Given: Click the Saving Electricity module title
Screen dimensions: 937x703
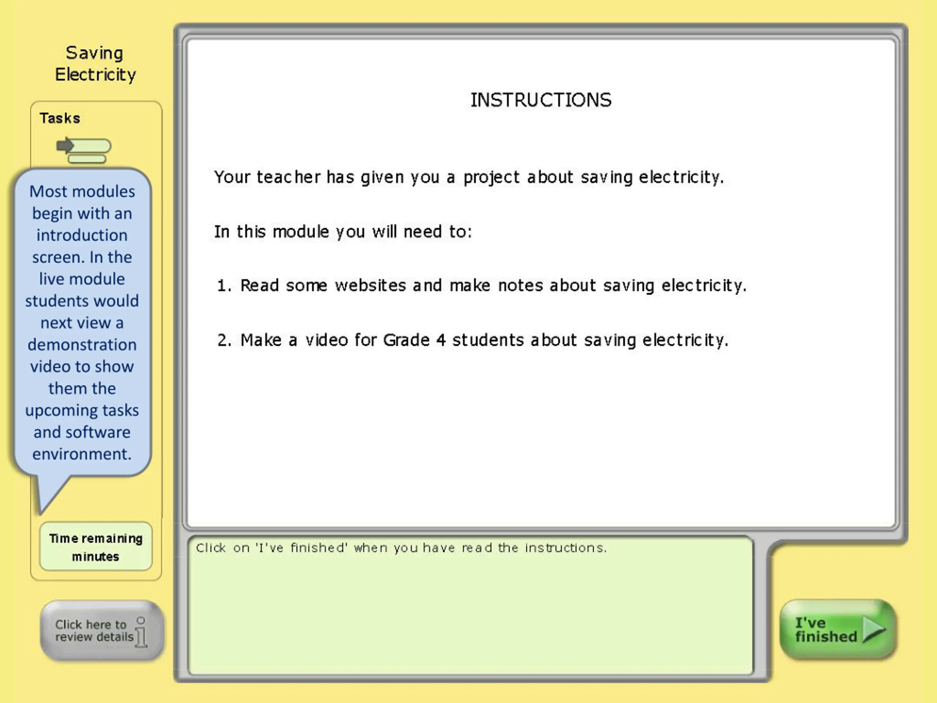Looking at the screenshot, I should click(x=95, y=64).
